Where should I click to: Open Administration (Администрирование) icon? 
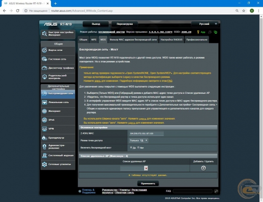click(44, 146)
